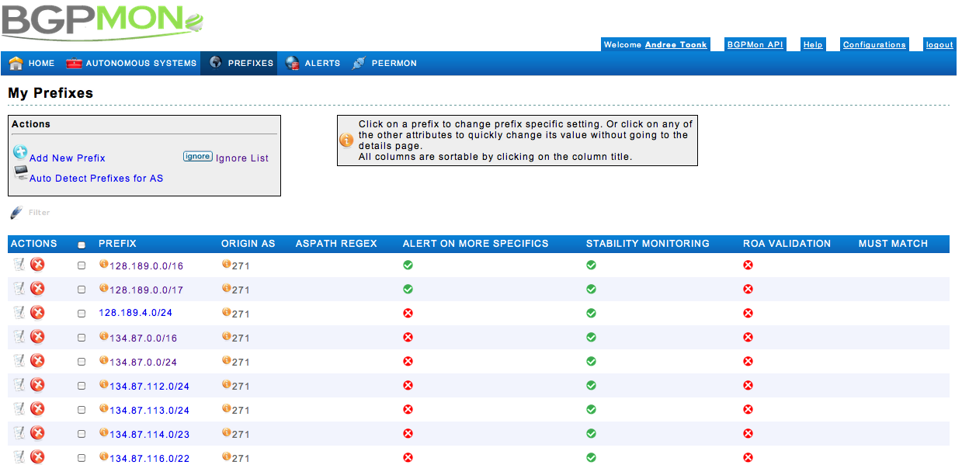Check the box for 128.189.4.0/24
Screen dimensions: 962x465
point(82,314)
